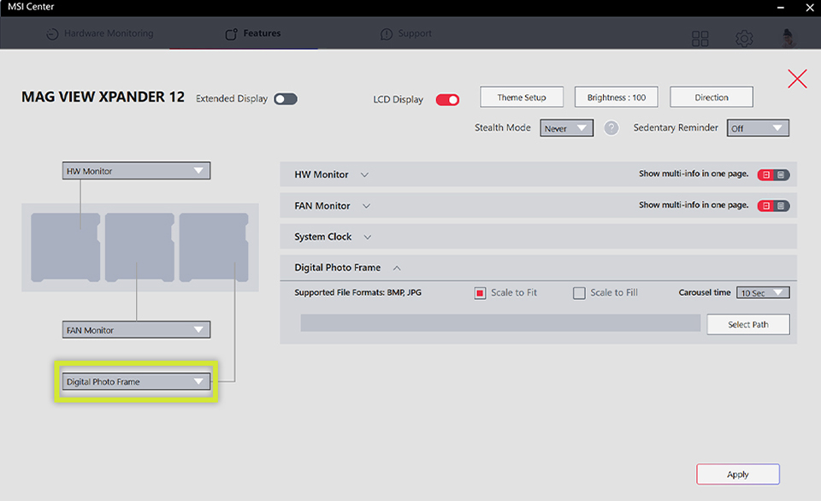Check the Scale to Fill option

coord(579,293)
